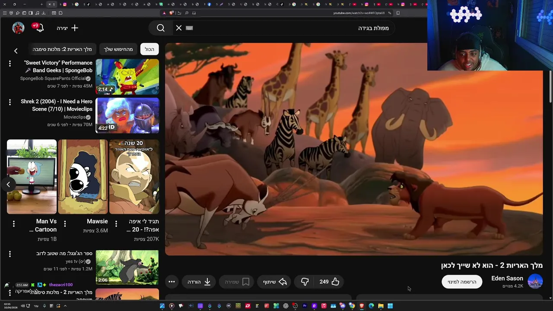The width and height of the screenshot is (553, 311).
Task: Open Windows Start button on taskbar
Action: [x=390, y=306]
